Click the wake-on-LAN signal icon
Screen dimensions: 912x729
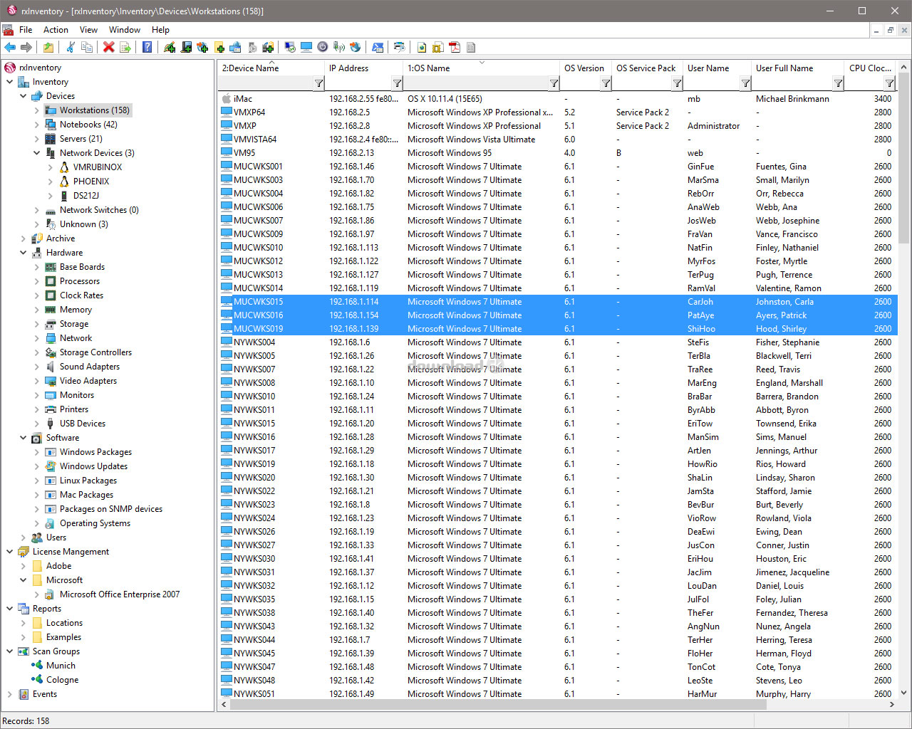pyautogui.click(x=338, y=47)
